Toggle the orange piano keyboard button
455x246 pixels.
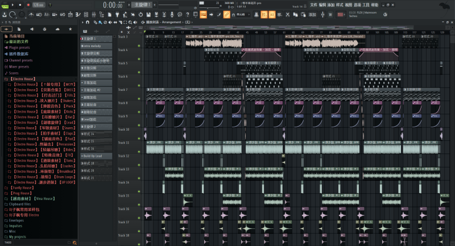pyautogui.click(x=203, y=15)
